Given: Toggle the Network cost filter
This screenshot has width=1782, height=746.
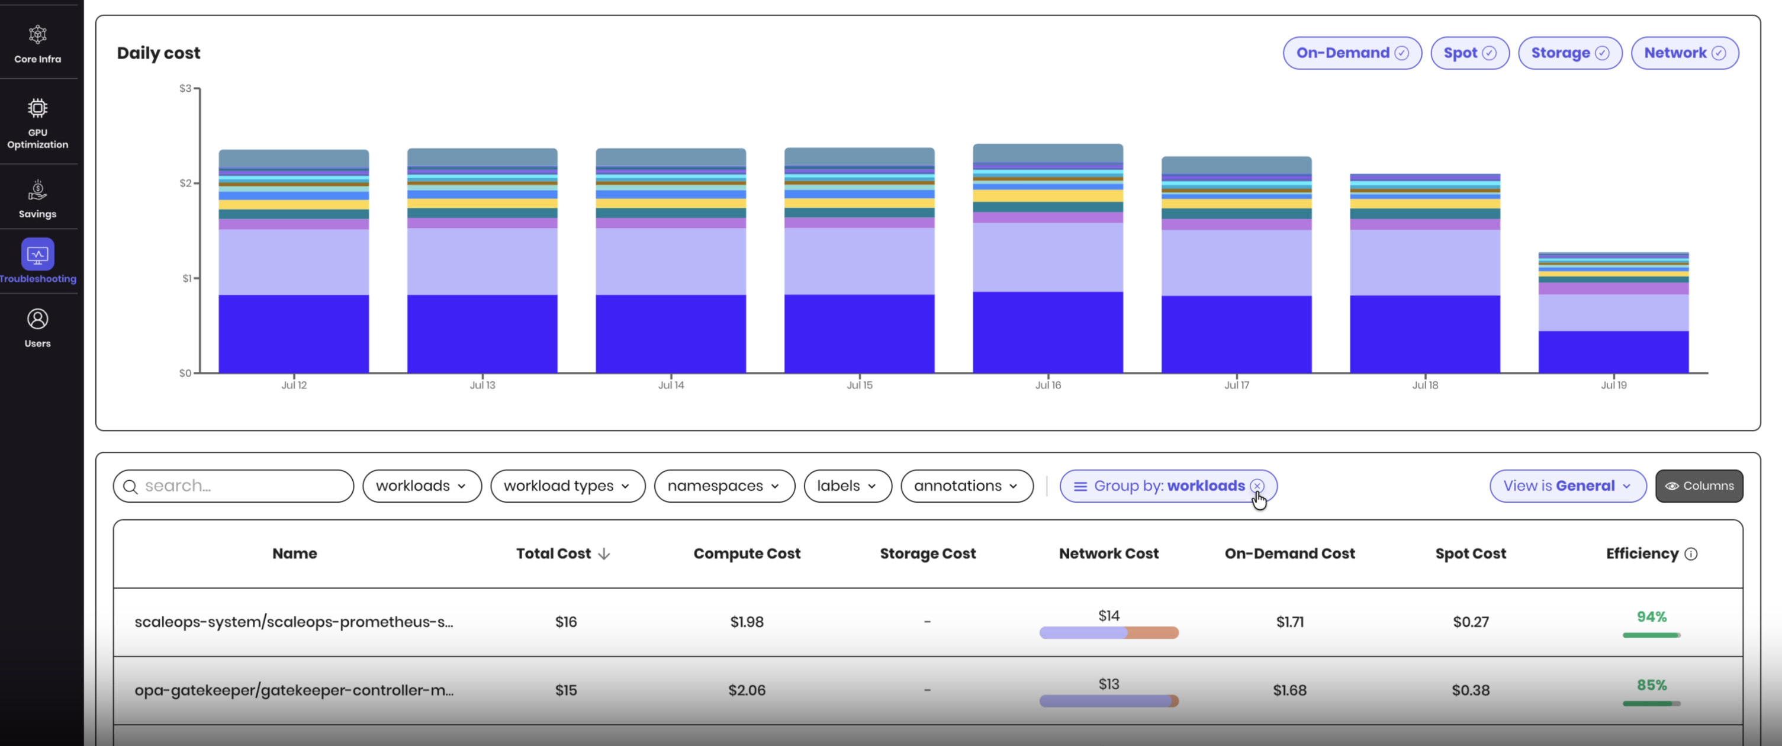Looking at the screenshot, I should (1684, 53).
